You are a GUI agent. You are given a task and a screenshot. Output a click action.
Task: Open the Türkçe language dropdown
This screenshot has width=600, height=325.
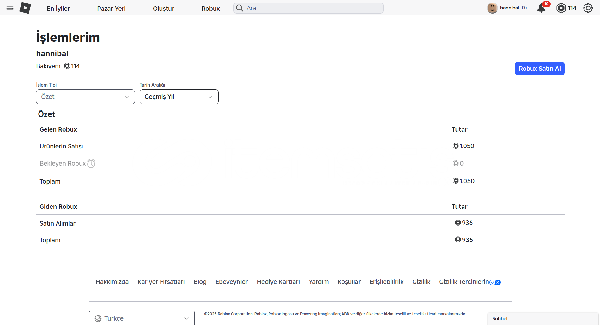pos(142,318)
